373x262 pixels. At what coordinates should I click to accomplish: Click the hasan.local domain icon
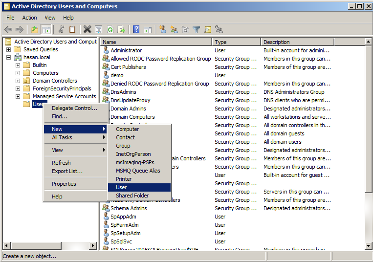click(18, 57)
